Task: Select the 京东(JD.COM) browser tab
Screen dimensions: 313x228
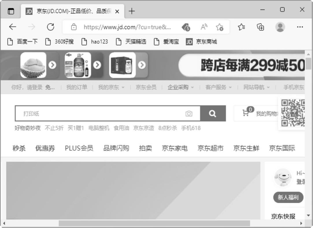Action: (x=73, y=11)
